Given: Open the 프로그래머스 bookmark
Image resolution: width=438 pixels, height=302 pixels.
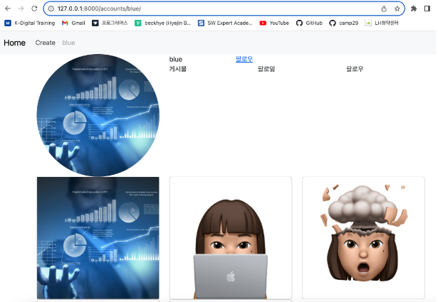Looking at the screenshot, I should coord(110,23).
